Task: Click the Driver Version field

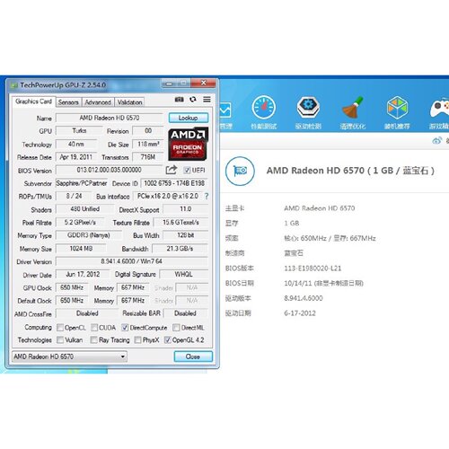Action: (132, 261)
